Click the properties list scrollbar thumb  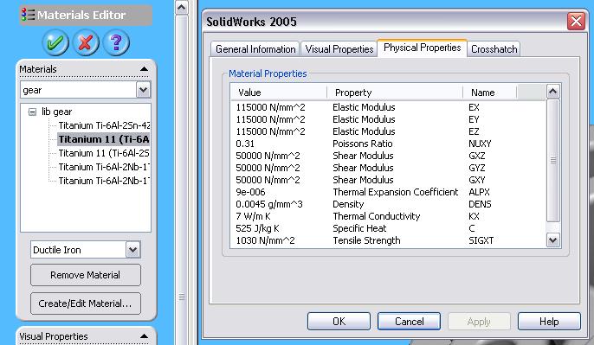pyautogui.click(x=553, y=161)
